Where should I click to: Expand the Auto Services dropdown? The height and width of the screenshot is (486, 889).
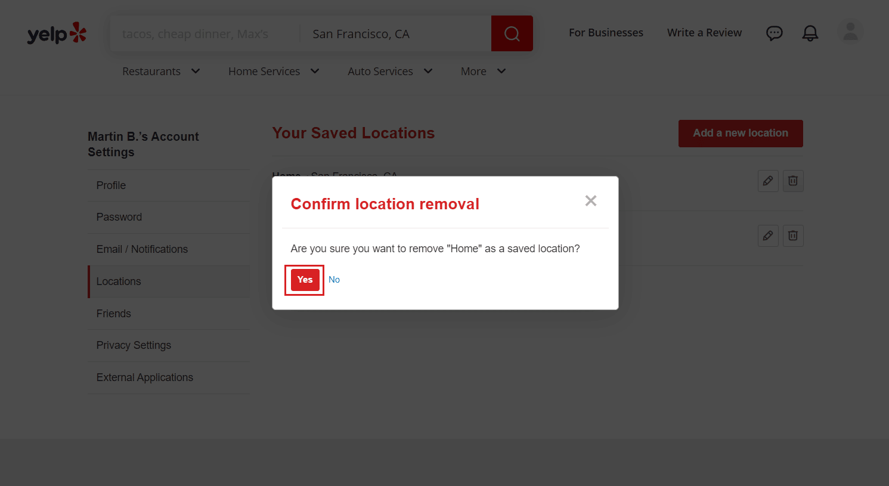389,71
